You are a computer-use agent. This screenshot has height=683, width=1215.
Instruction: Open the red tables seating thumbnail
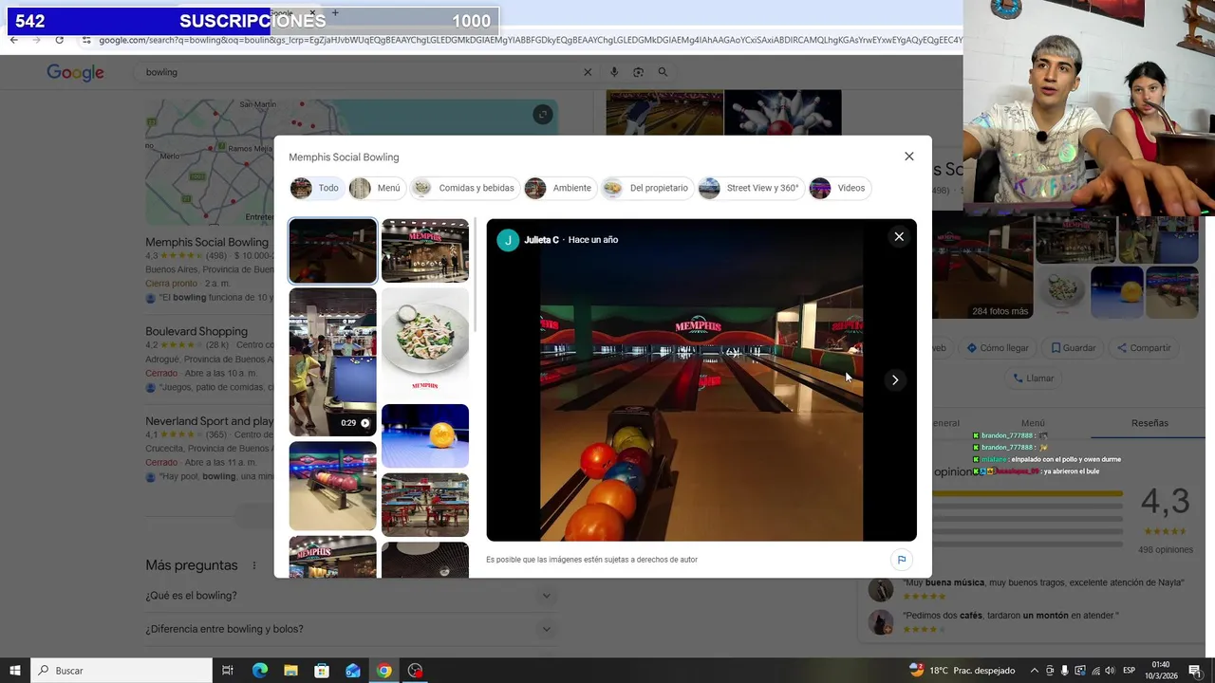pyautogui.click(x=425, y=505)
